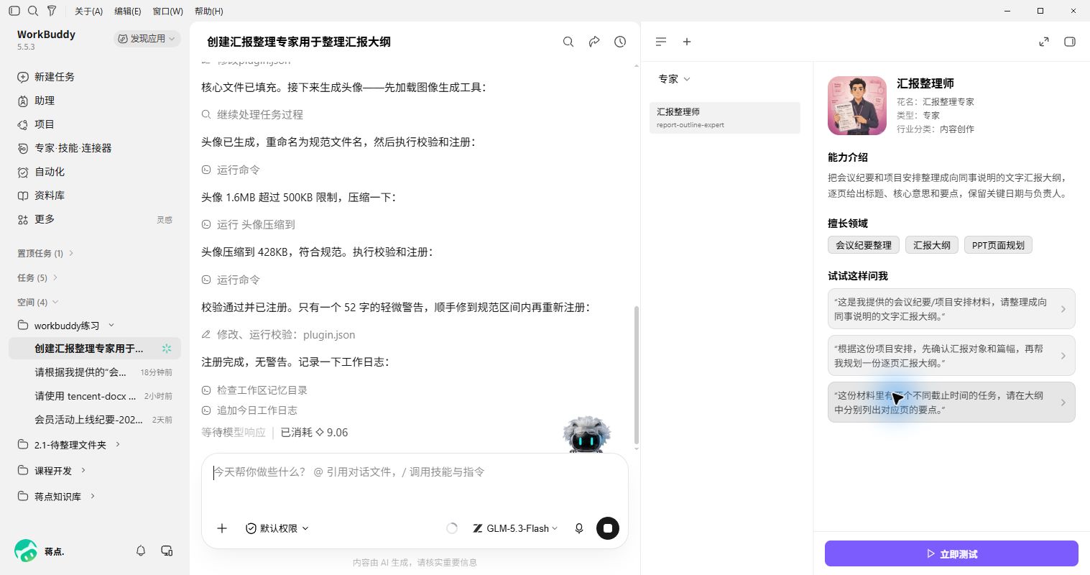The width and height of the screenshot is (1090, 575).
Task: Expand 置顶任务 (1) group
Action: pos(46,253)
